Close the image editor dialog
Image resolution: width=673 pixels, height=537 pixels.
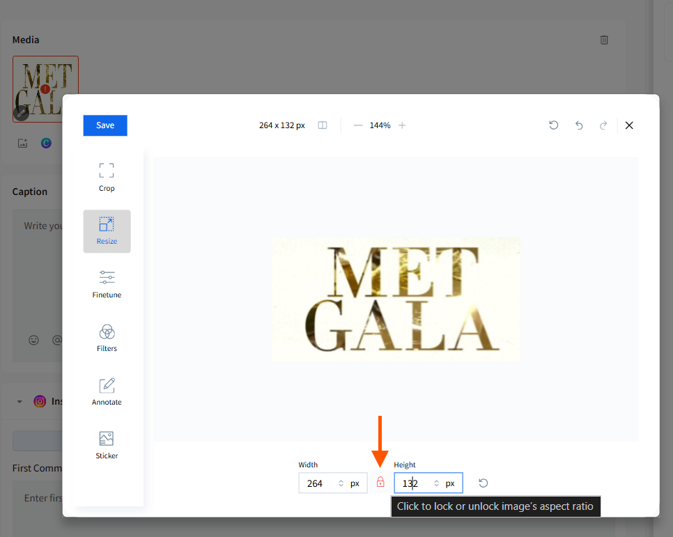pos(629,125)
